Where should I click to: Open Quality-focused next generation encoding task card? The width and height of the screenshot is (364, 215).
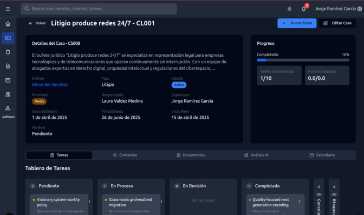[275, 204]
